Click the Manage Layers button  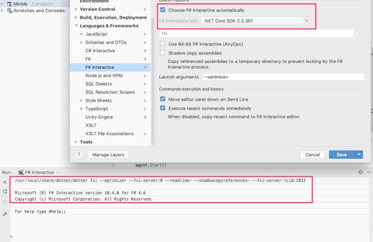[x=108, y=155]
